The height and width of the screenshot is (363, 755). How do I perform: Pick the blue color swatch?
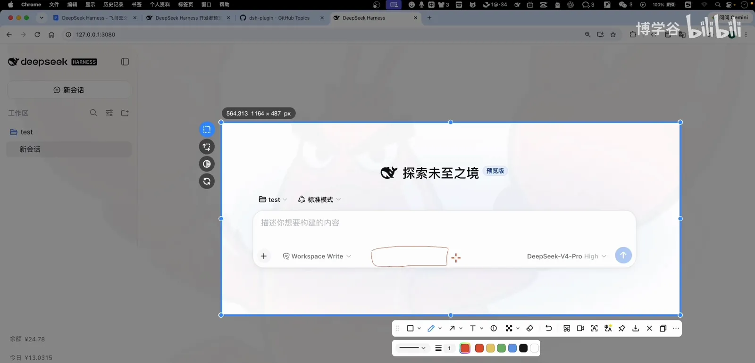(x=512, y=348)
